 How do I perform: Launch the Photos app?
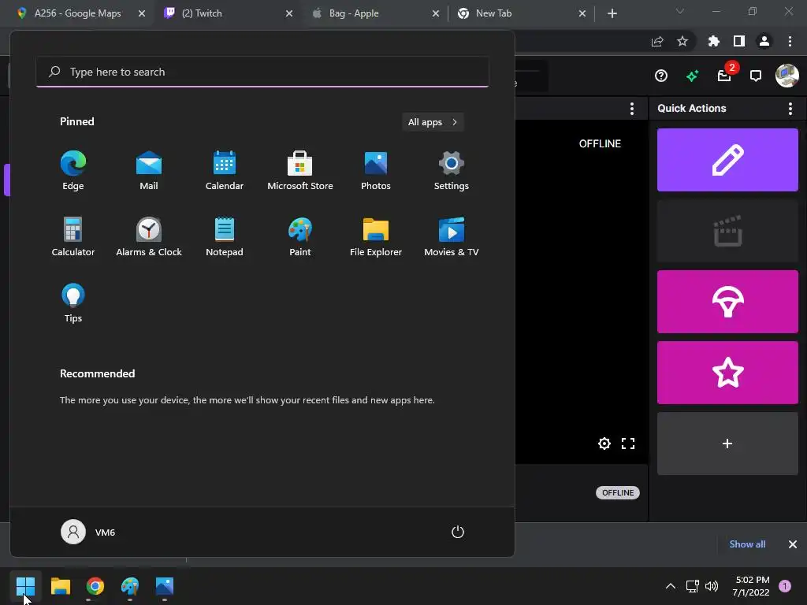click(x=376, y=171)
